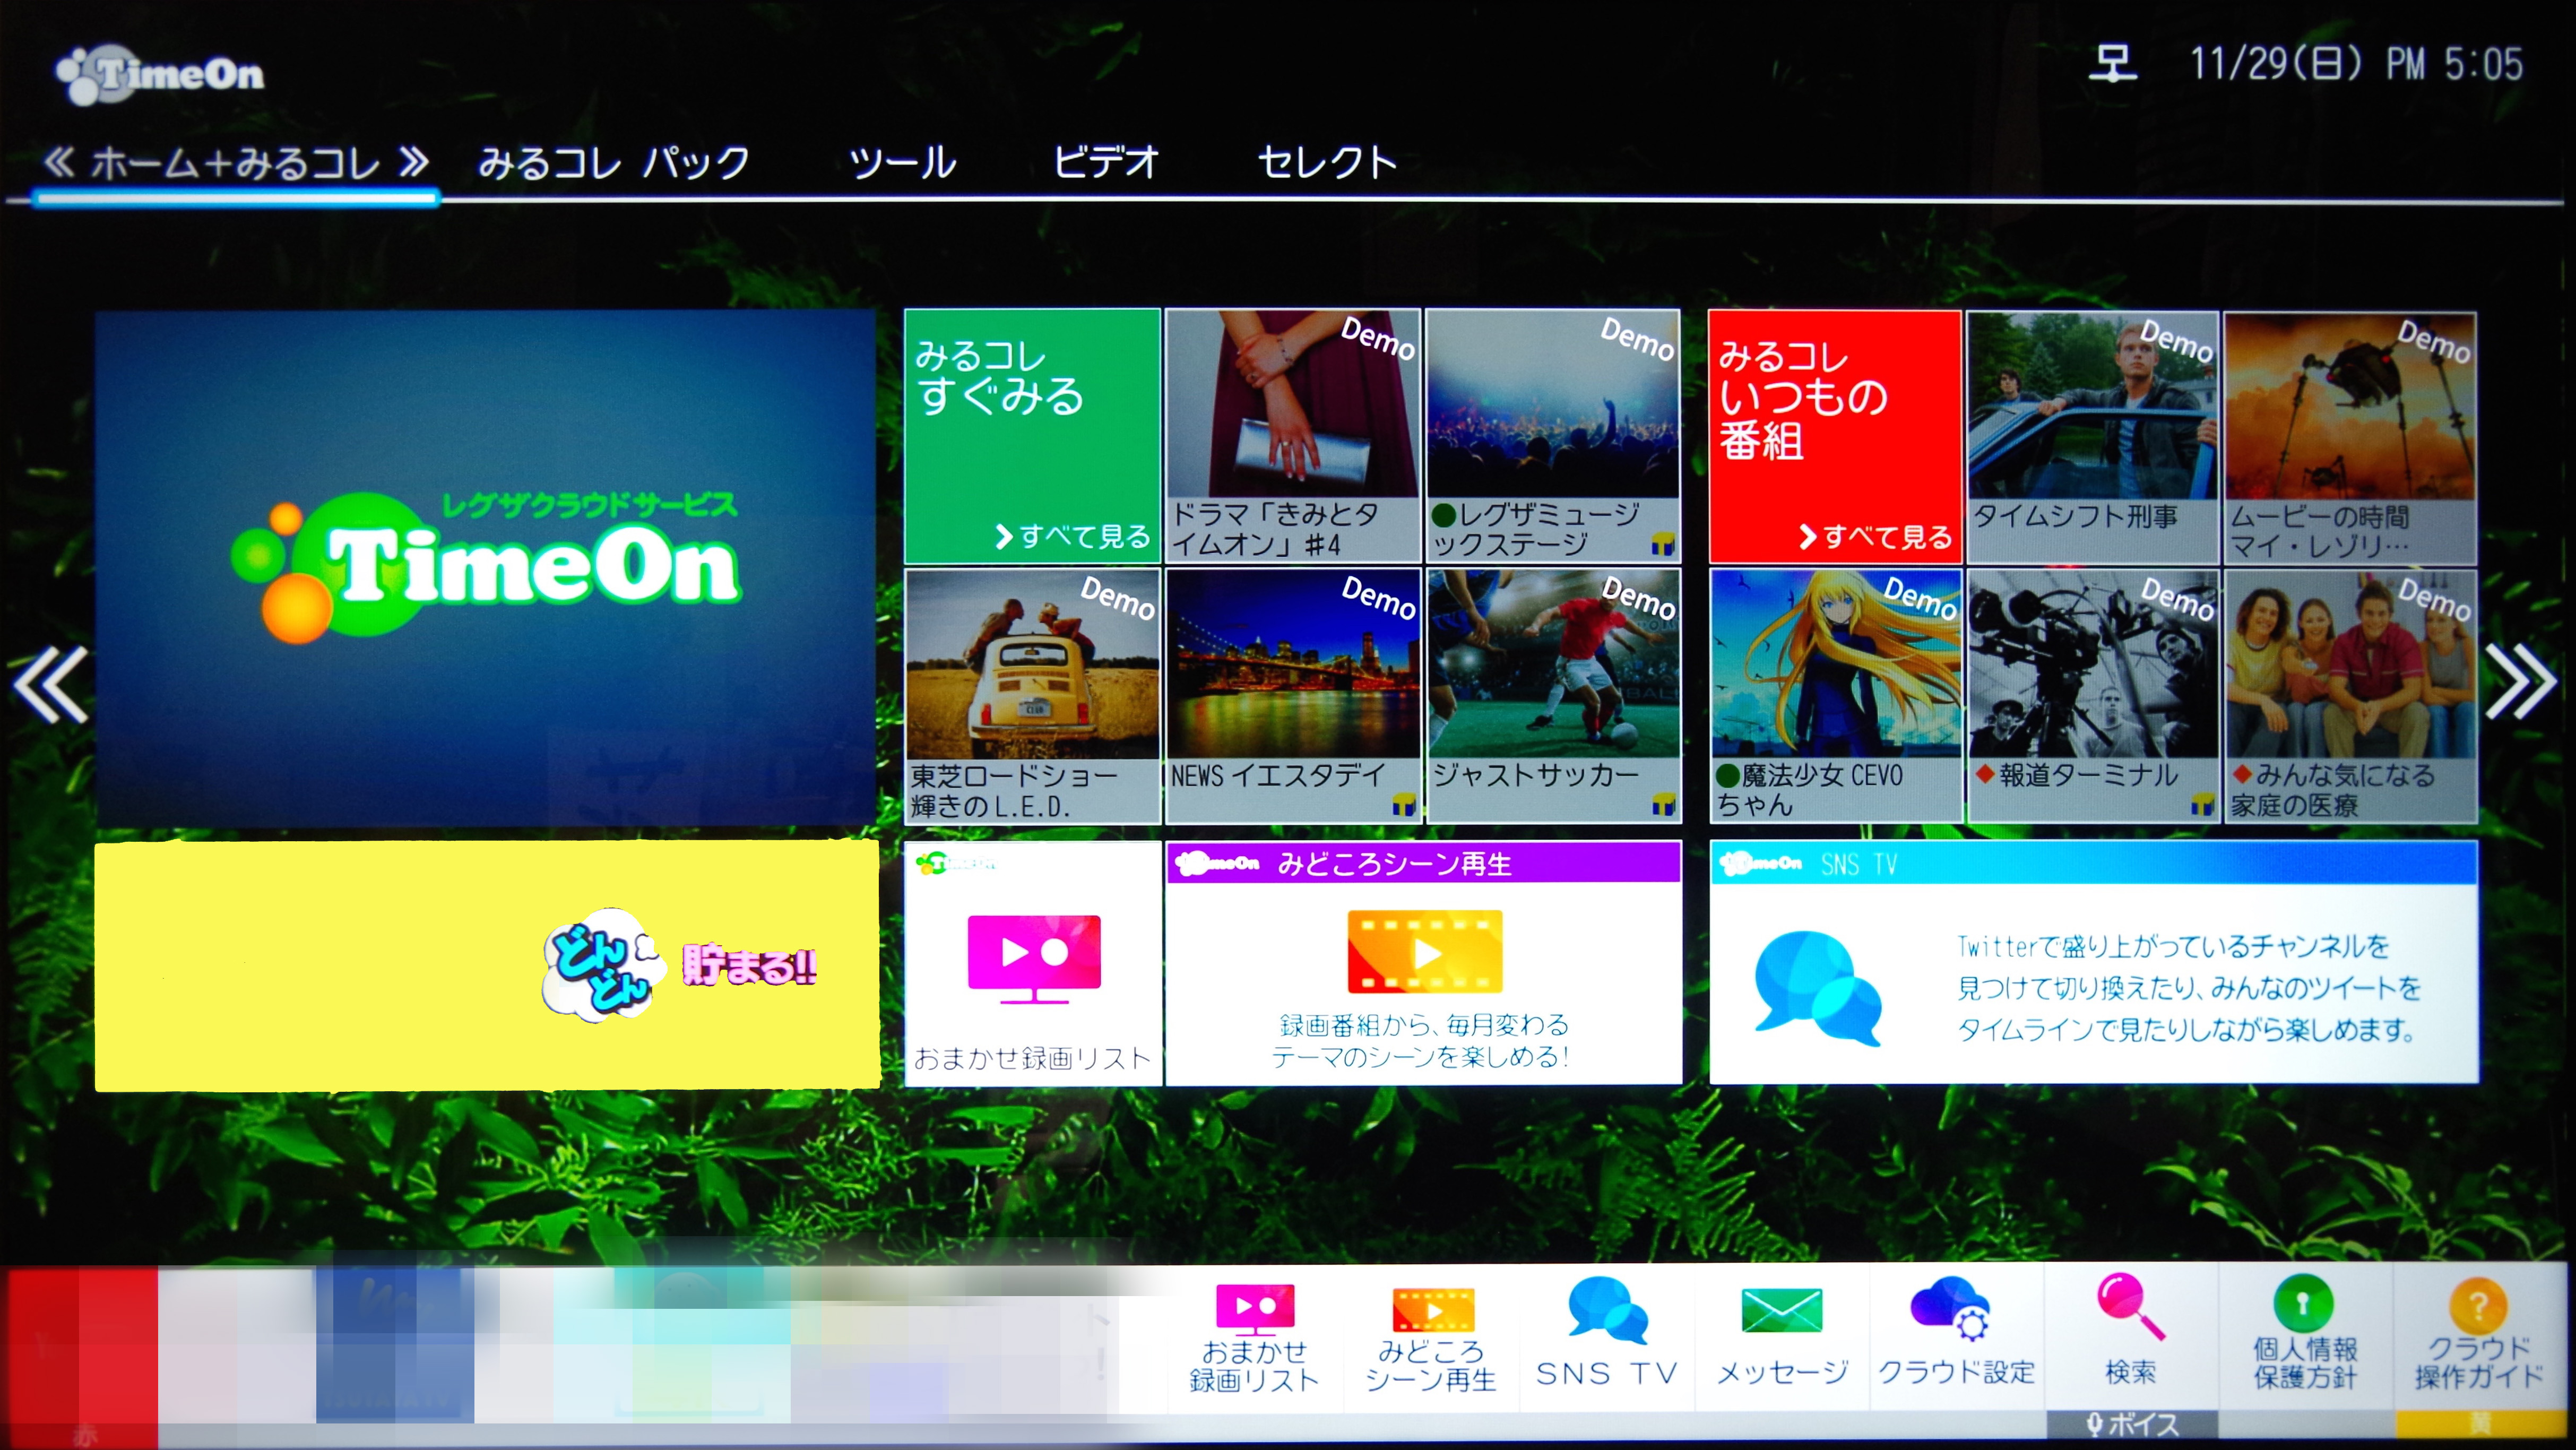This screenshot has width=2576, height=1450.
Task: Open SNS TV chat bubble icon in bottom bar
Action: [x=1607, y=1309]
